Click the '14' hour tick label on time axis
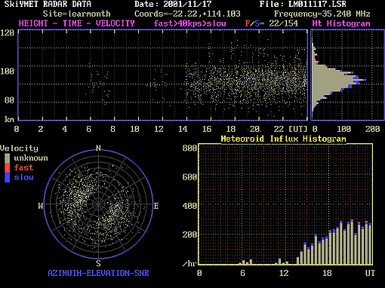 183,129
